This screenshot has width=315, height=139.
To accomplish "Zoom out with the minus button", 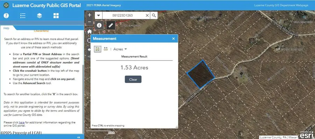I will (x=90, y=22).
